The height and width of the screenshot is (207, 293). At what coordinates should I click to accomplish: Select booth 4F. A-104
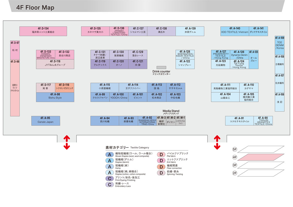click(x=225, y=97)
